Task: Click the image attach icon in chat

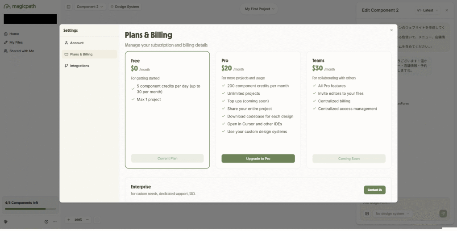Action: click(x=367, y=214)
